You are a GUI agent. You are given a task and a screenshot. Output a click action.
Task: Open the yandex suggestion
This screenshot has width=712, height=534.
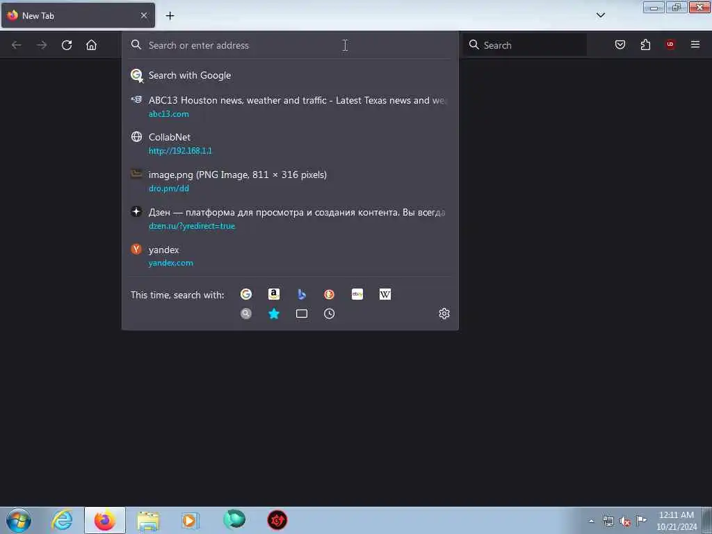click(290, 256)
